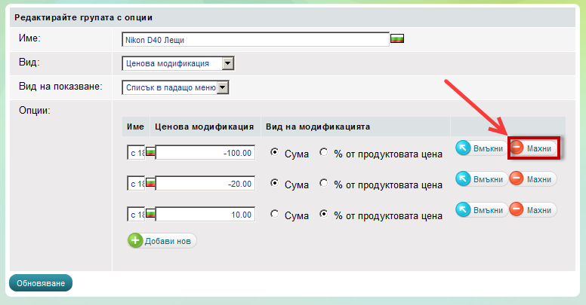Click the flag icon in the first option row
The width and height of the screenshot is (586, 305).
[x=150, y=153]
